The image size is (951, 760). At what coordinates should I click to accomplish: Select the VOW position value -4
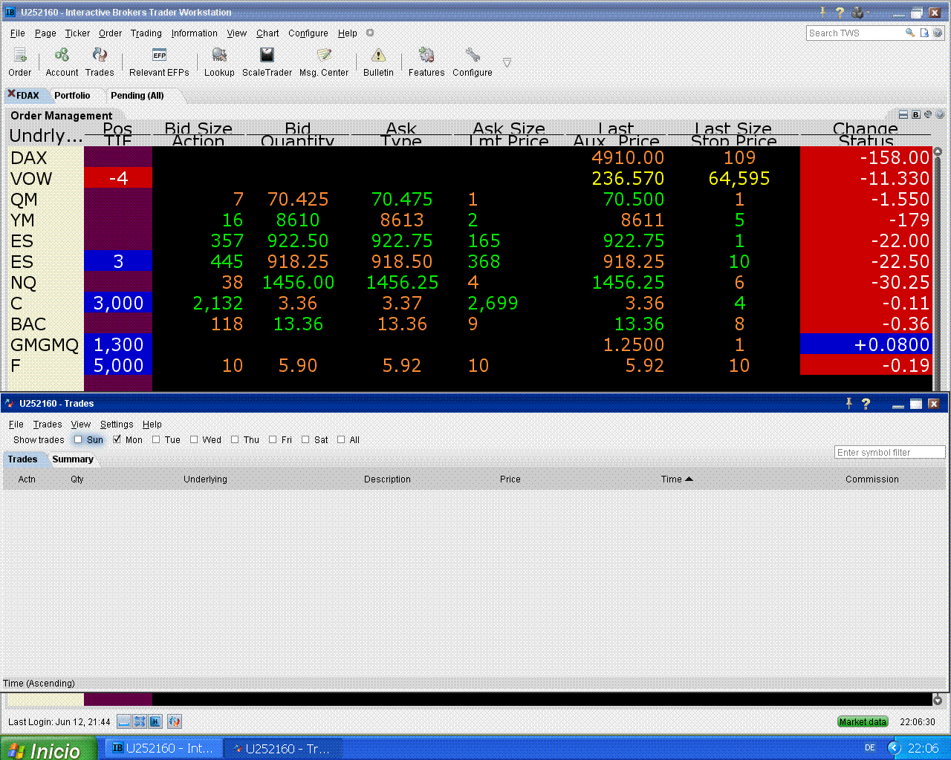pyautogui.click(x=118, y=178)
